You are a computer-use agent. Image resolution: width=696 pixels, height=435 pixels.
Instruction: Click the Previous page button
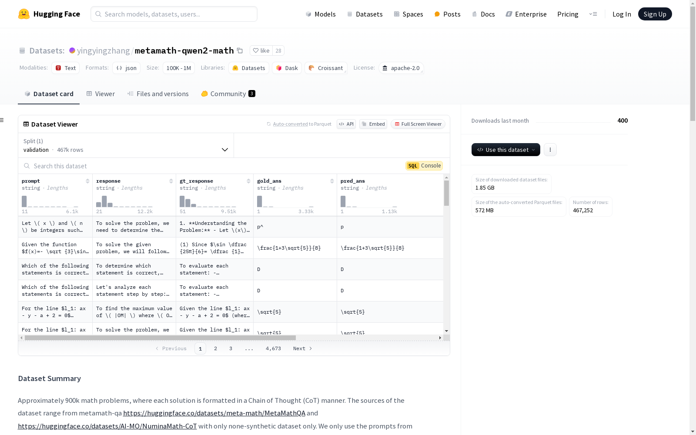click(171, 348)
